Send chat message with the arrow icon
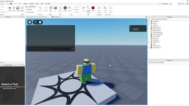Screen dimensions: 189x106 [x=72, y=49]
